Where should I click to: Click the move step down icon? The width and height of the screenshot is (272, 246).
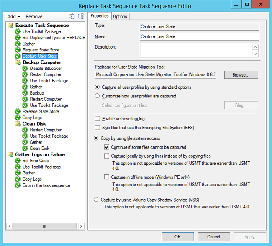pyautogui.click(x=80, y=16)
